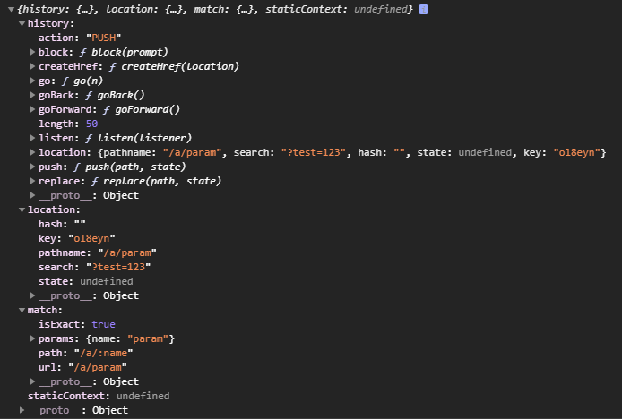Click the staticContext: undefined row
This screenshot has height=419, width=622.
coord(99,396)
